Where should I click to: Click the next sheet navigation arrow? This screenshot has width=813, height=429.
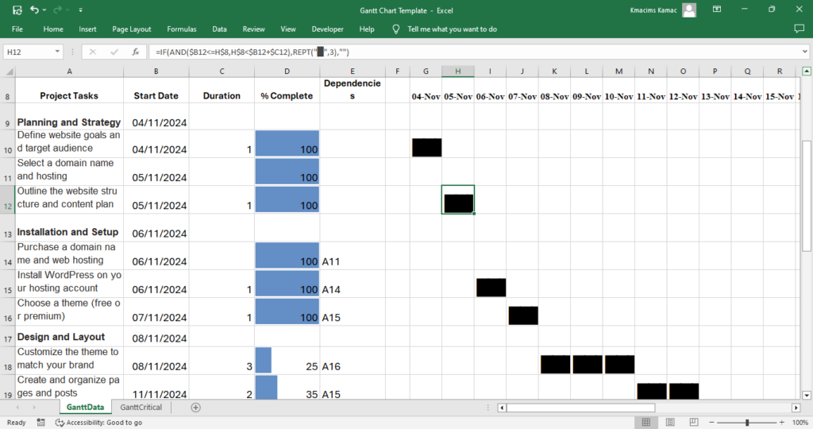[34, 408]
